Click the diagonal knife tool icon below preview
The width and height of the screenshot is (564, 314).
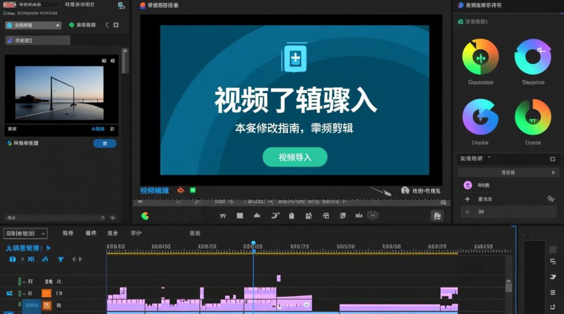(381, 191)
